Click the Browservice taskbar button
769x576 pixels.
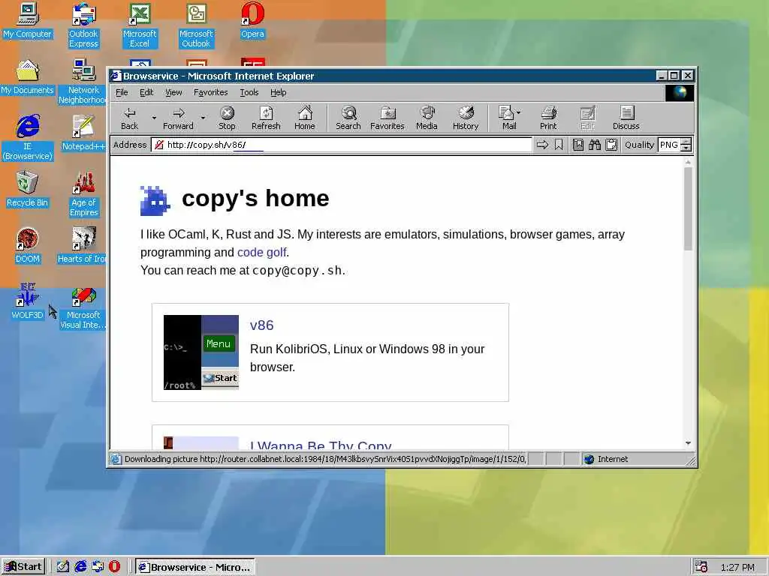point(195,567)
